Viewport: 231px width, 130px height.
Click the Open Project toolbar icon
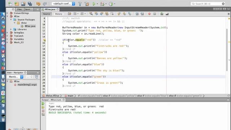[x=23, y=4]
